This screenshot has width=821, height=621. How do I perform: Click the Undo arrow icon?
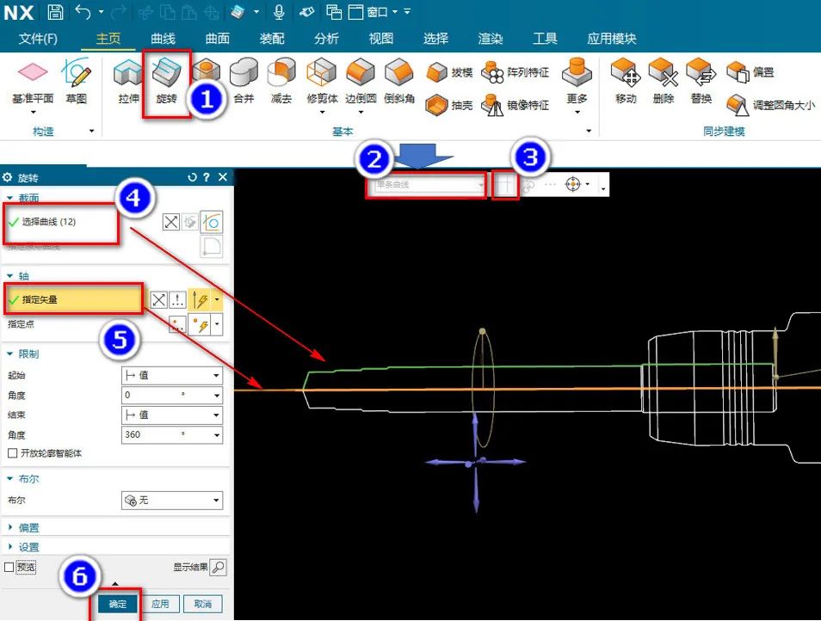[x=83, y=11]
